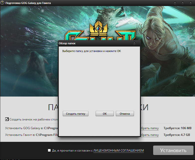195x160 pixels.
Task: Choose folder link for GOG Galaxy path
Action: click(x=150, y=128)
